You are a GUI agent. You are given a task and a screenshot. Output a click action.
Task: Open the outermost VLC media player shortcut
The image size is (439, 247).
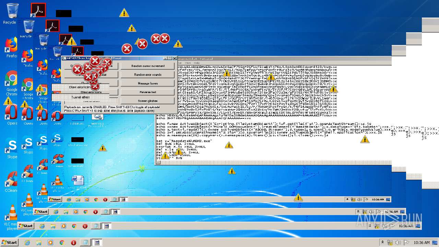point(12,217)
